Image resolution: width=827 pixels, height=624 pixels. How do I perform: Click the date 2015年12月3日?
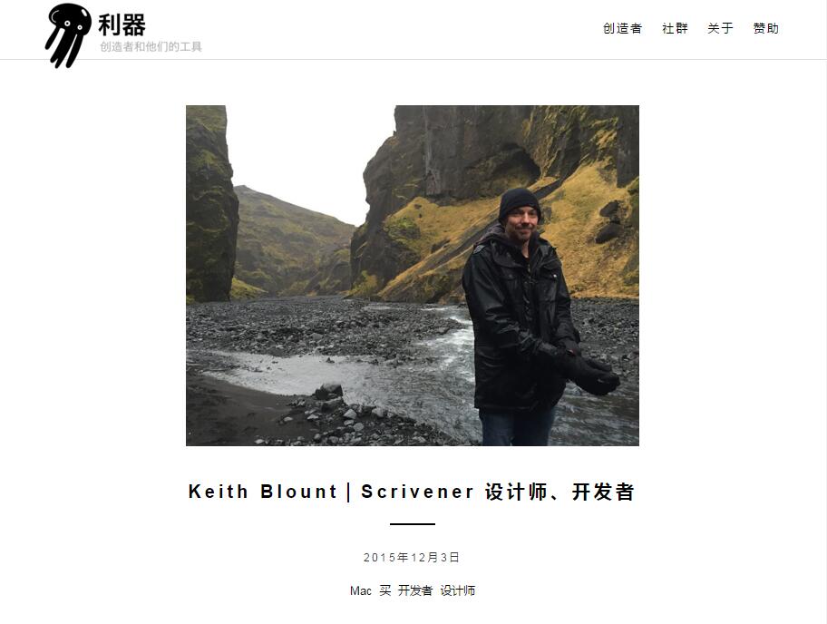coord(412,558)
